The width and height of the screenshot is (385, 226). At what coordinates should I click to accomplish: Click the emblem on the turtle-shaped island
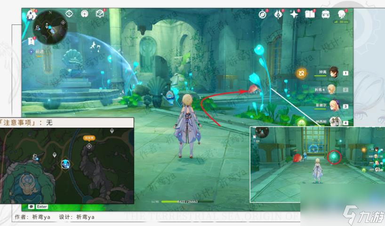(x=28, y=182)
